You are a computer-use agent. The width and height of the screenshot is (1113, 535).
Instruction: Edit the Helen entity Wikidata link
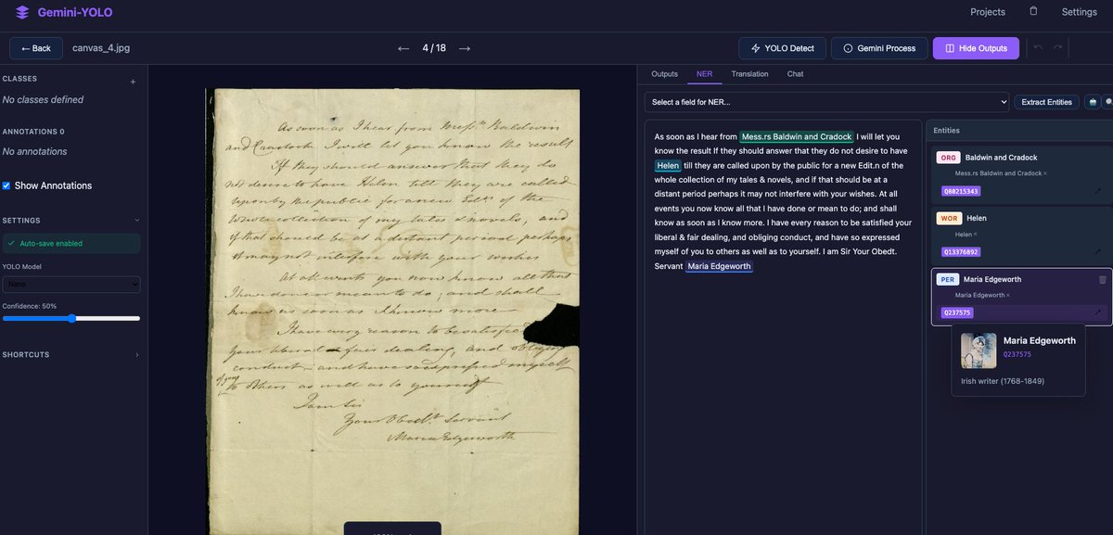[x=1098, y=251]
